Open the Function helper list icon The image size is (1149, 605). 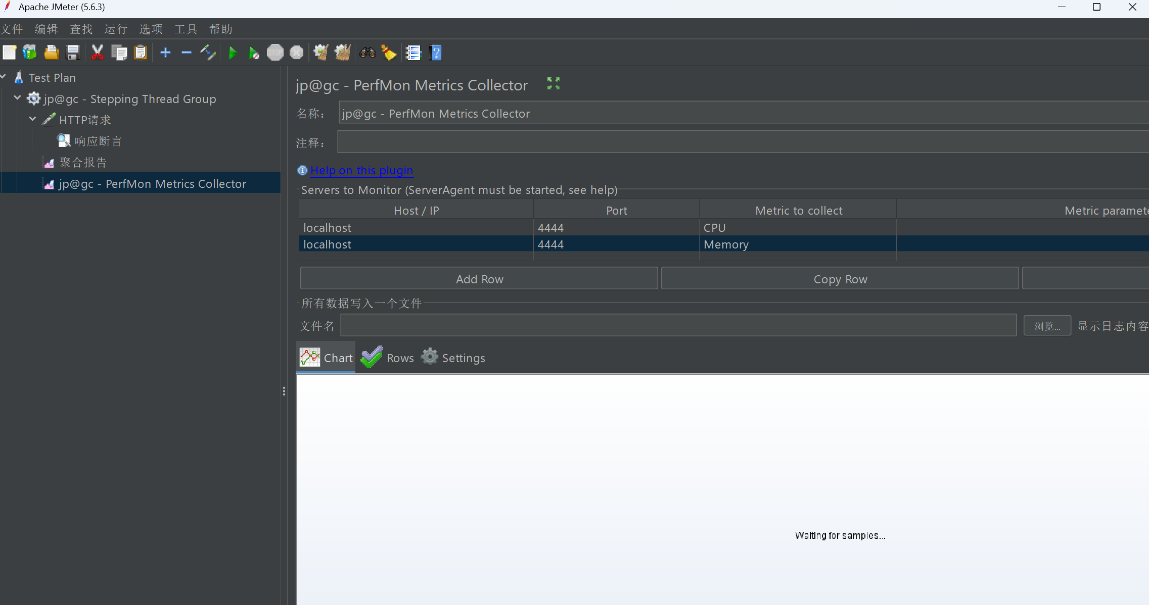point(413,53)
